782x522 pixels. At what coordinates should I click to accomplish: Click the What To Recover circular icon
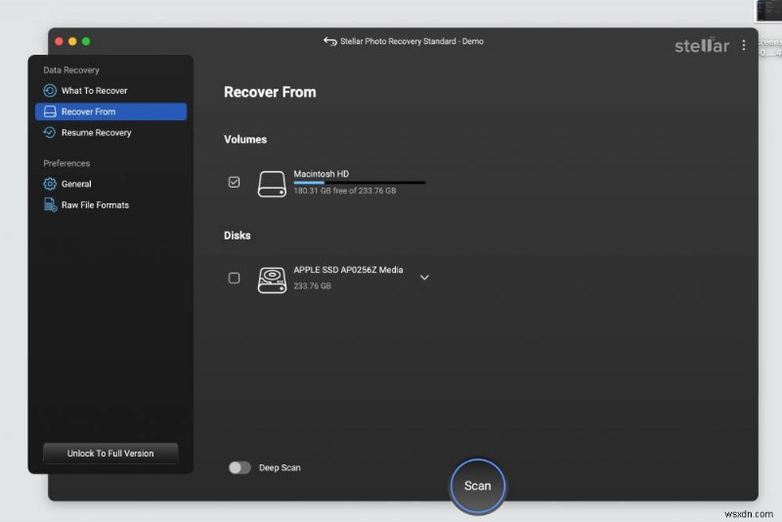pos(50,91)
